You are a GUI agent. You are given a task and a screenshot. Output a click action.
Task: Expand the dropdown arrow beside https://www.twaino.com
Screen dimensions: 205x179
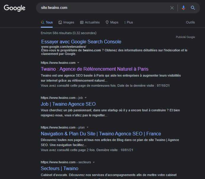point(78,63)
